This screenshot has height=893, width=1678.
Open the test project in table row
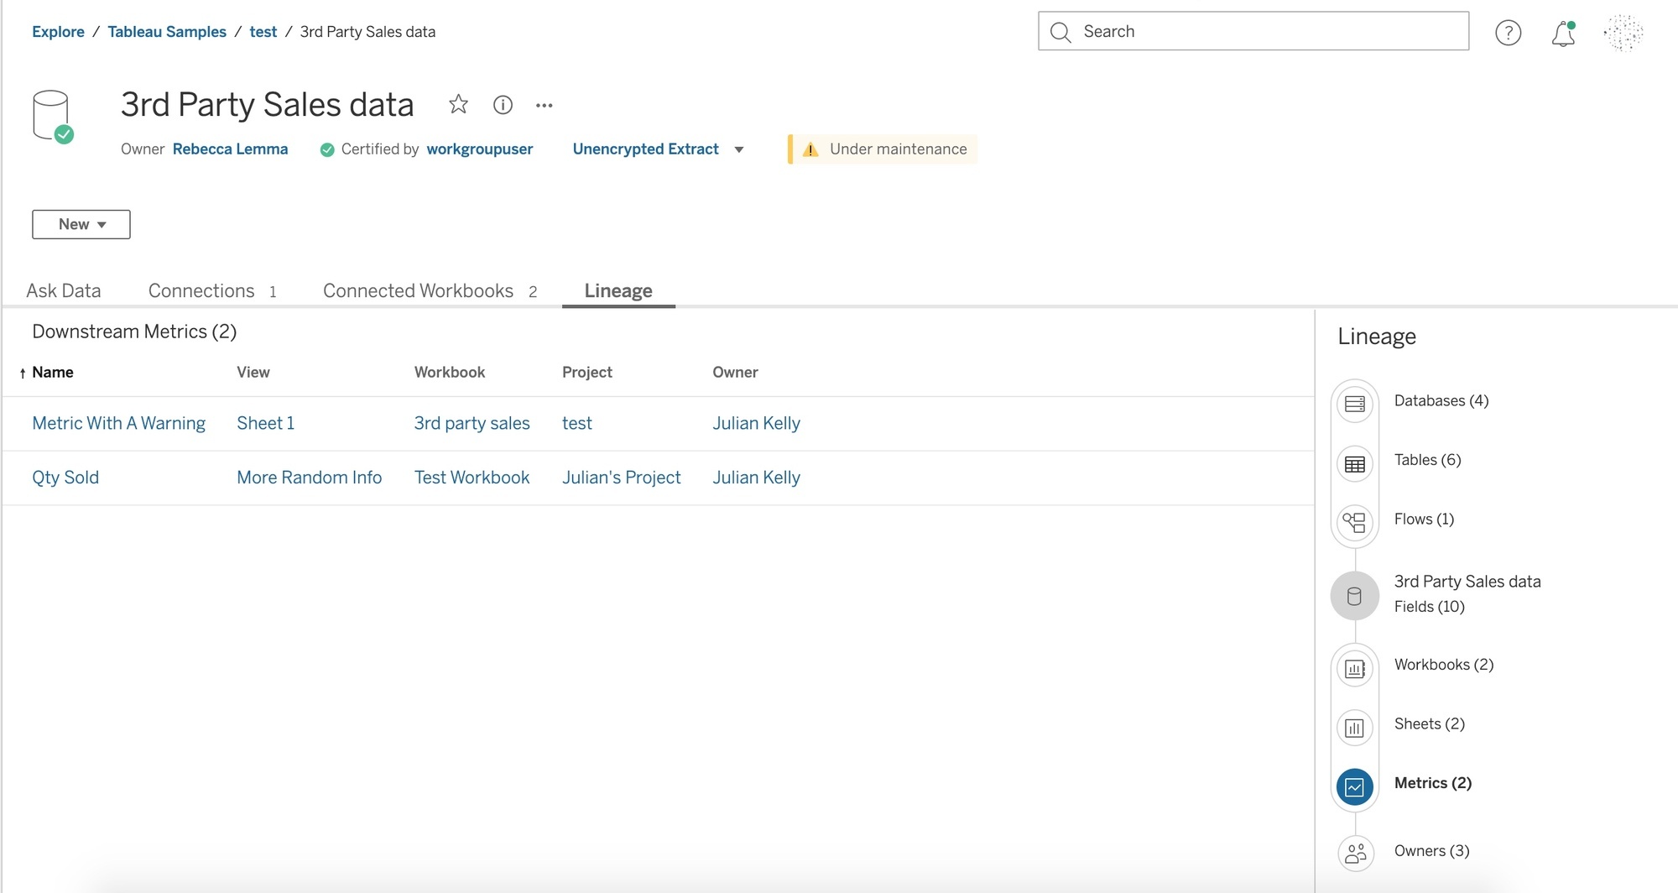576,424
